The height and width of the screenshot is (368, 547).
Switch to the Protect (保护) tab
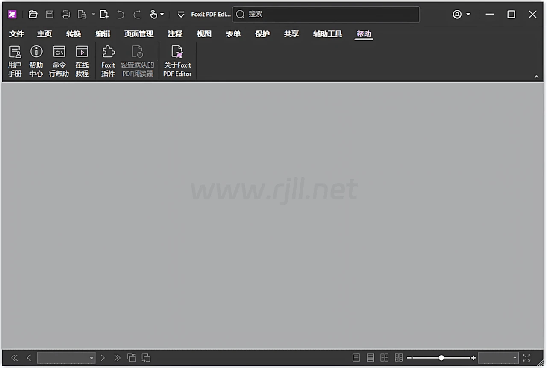tap(262, 34)
